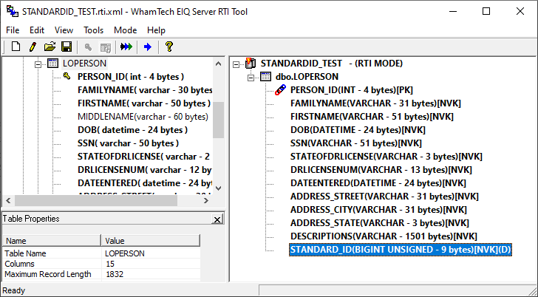Click the single blue arrow toolbar icon
538x297 pixels.
point(148,47)
